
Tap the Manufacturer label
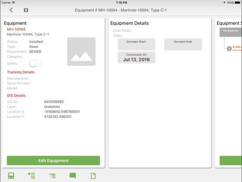click(18, 78)
